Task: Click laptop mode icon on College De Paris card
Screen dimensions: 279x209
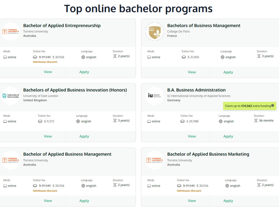Action: coord(149,57)
